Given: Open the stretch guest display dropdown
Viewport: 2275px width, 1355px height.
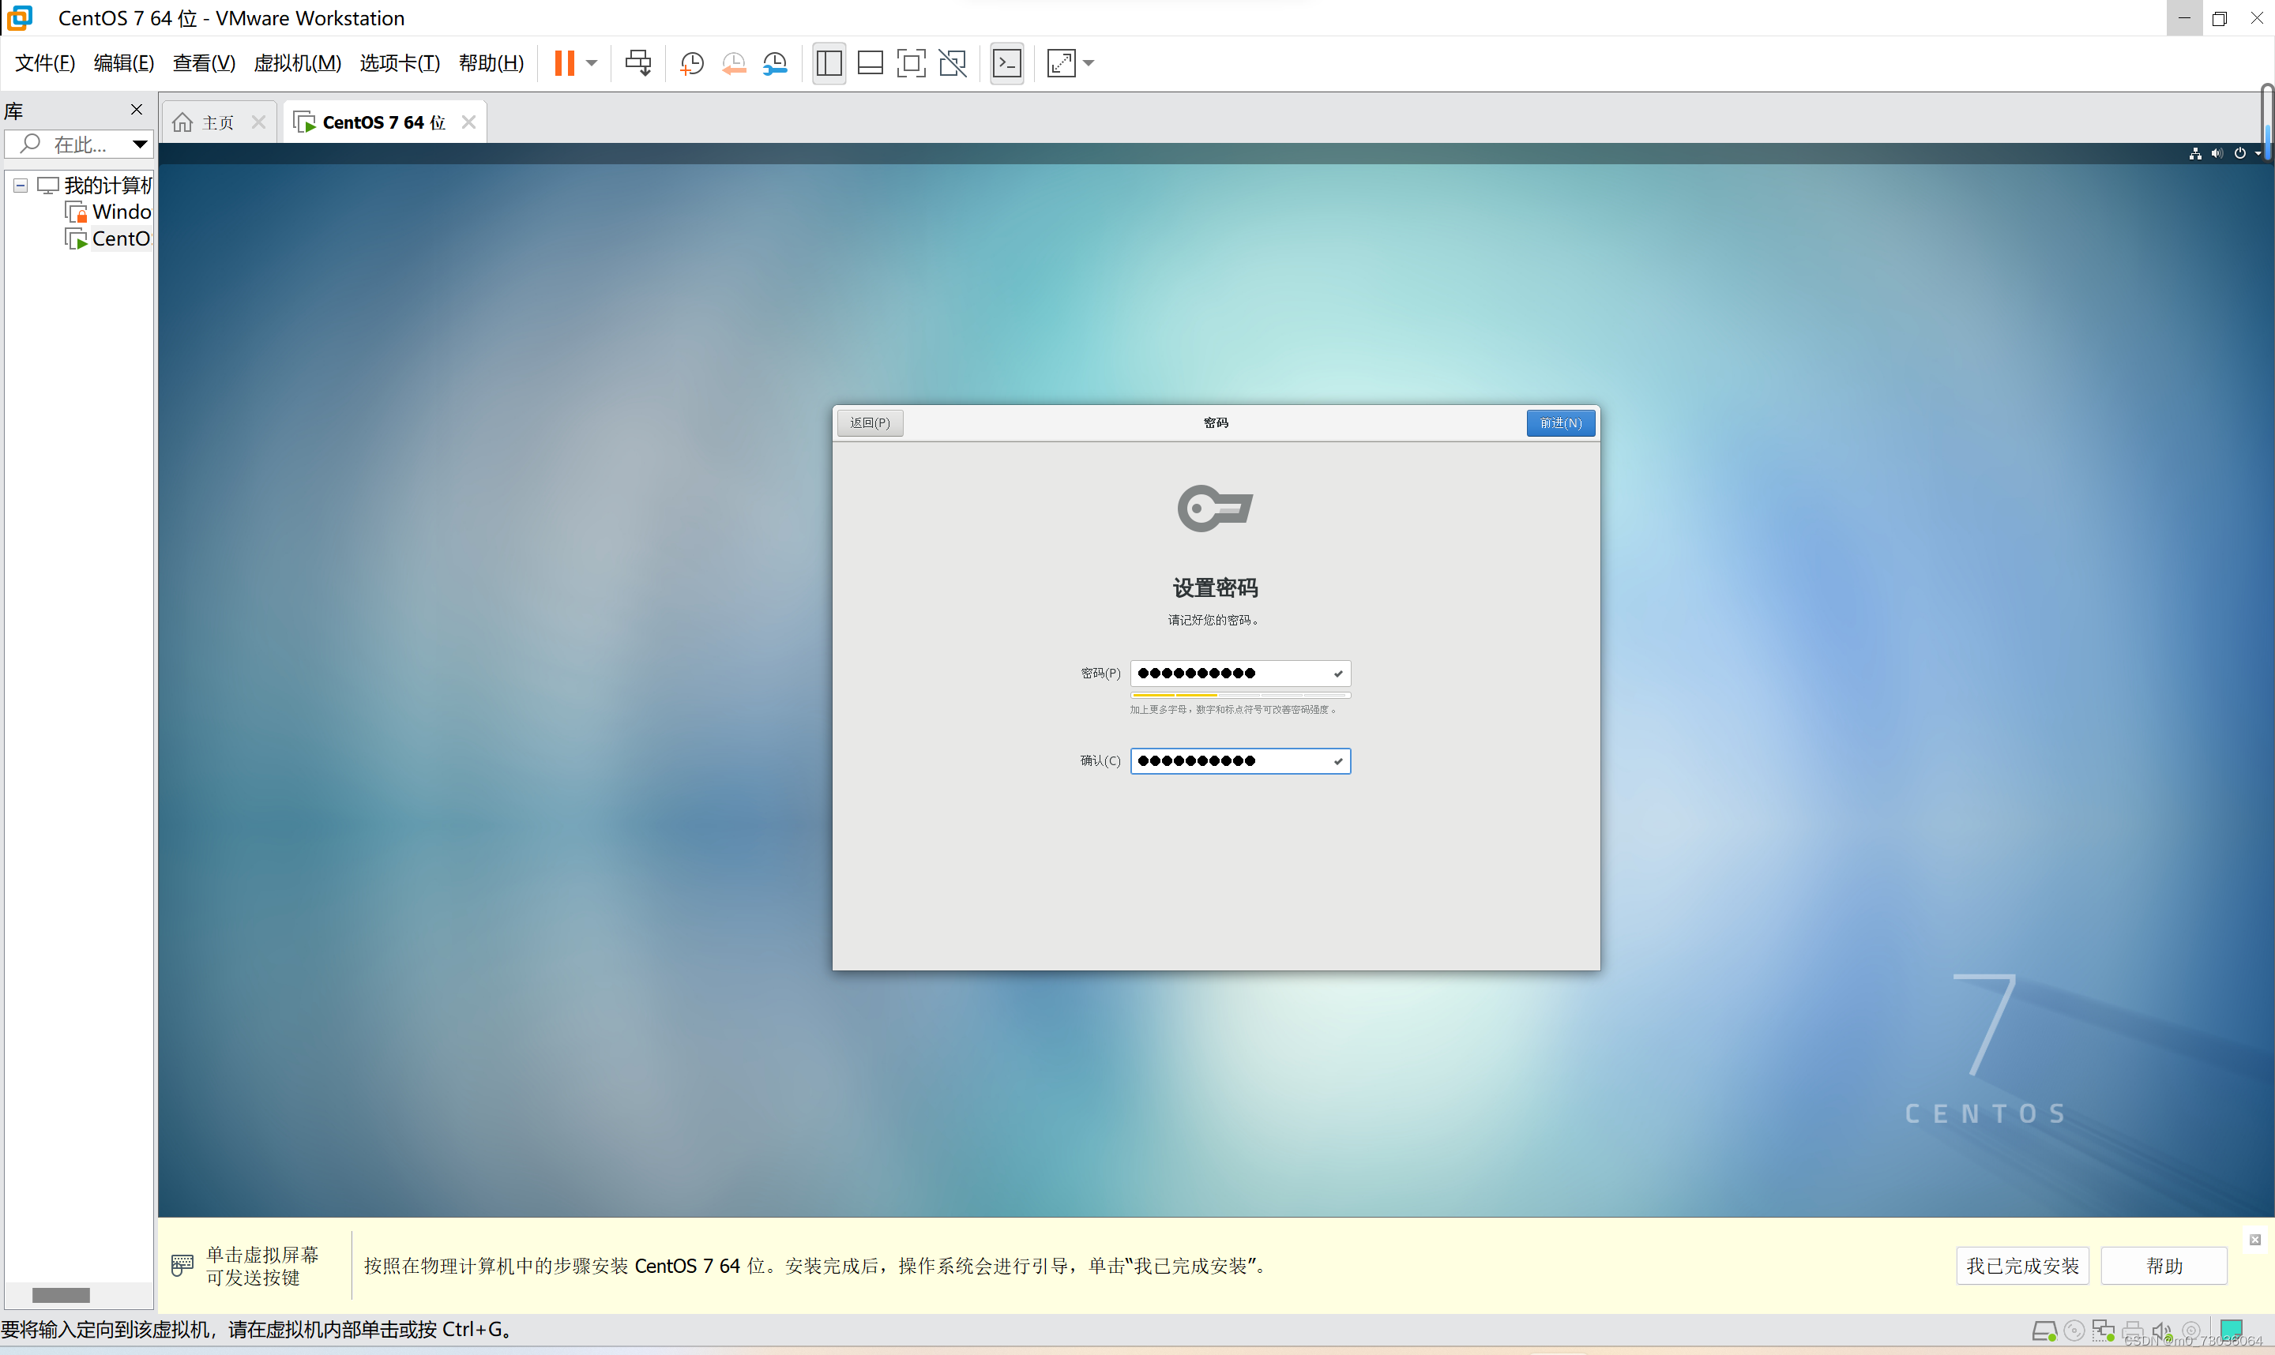Looking at the screenshot, I should (1089, 63).
